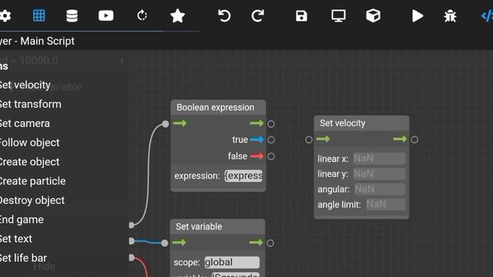Click the angle limit input field
This screenshot has height=277, width=493.
(x=385, y=205)
